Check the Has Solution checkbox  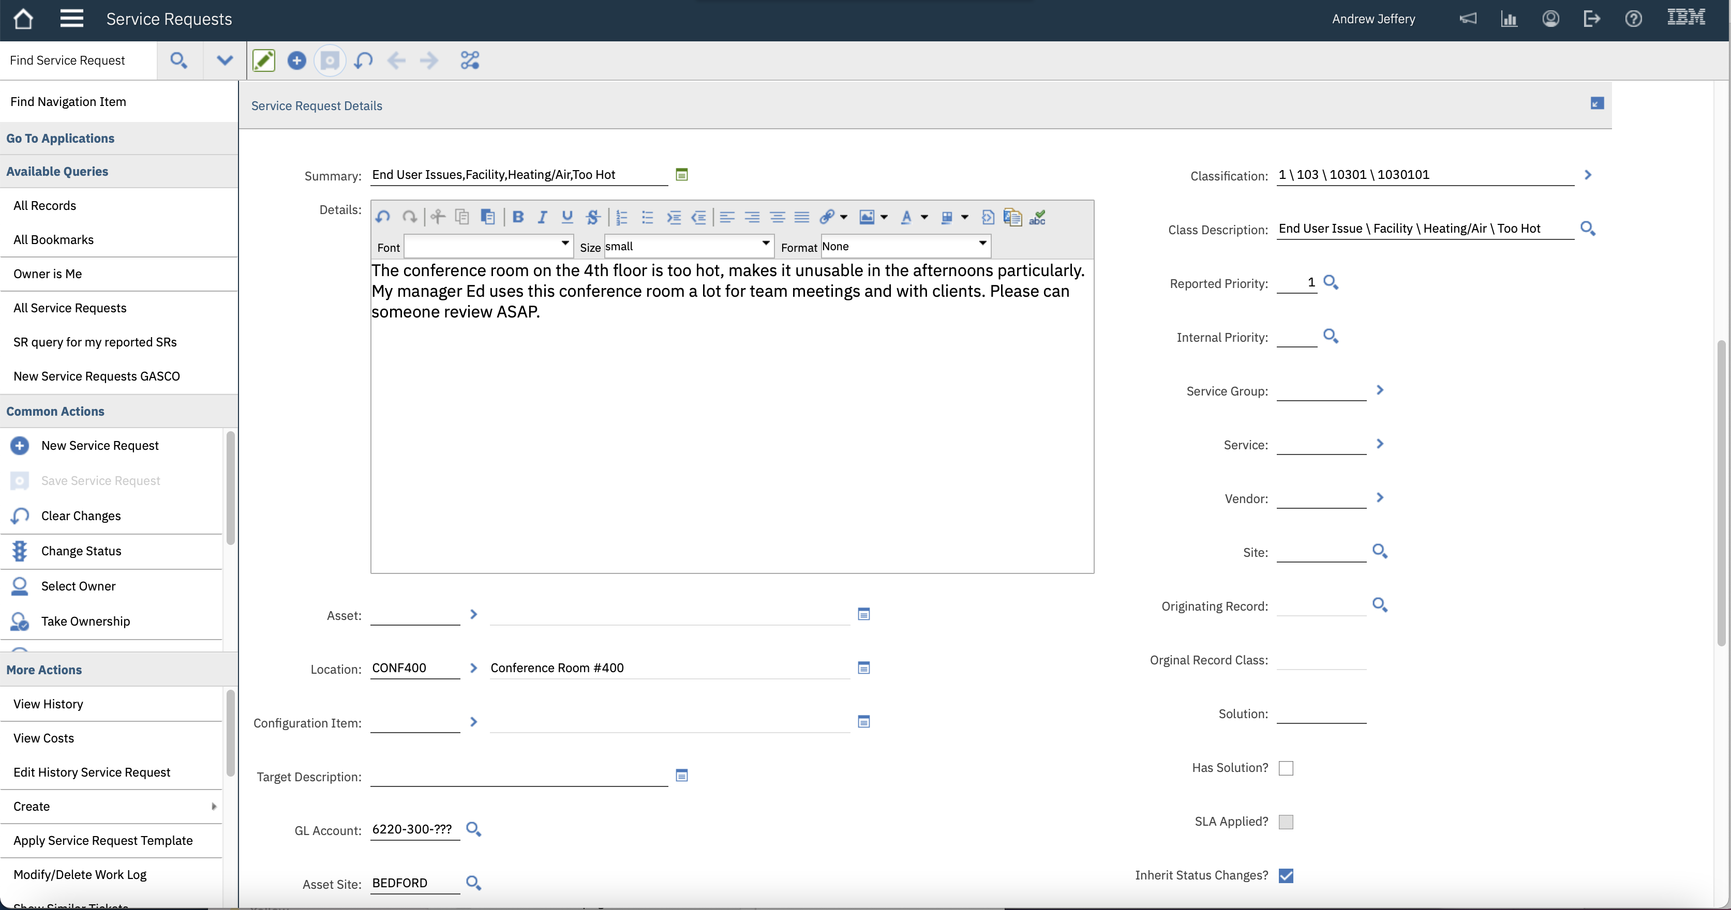(x=1286, y=768)
